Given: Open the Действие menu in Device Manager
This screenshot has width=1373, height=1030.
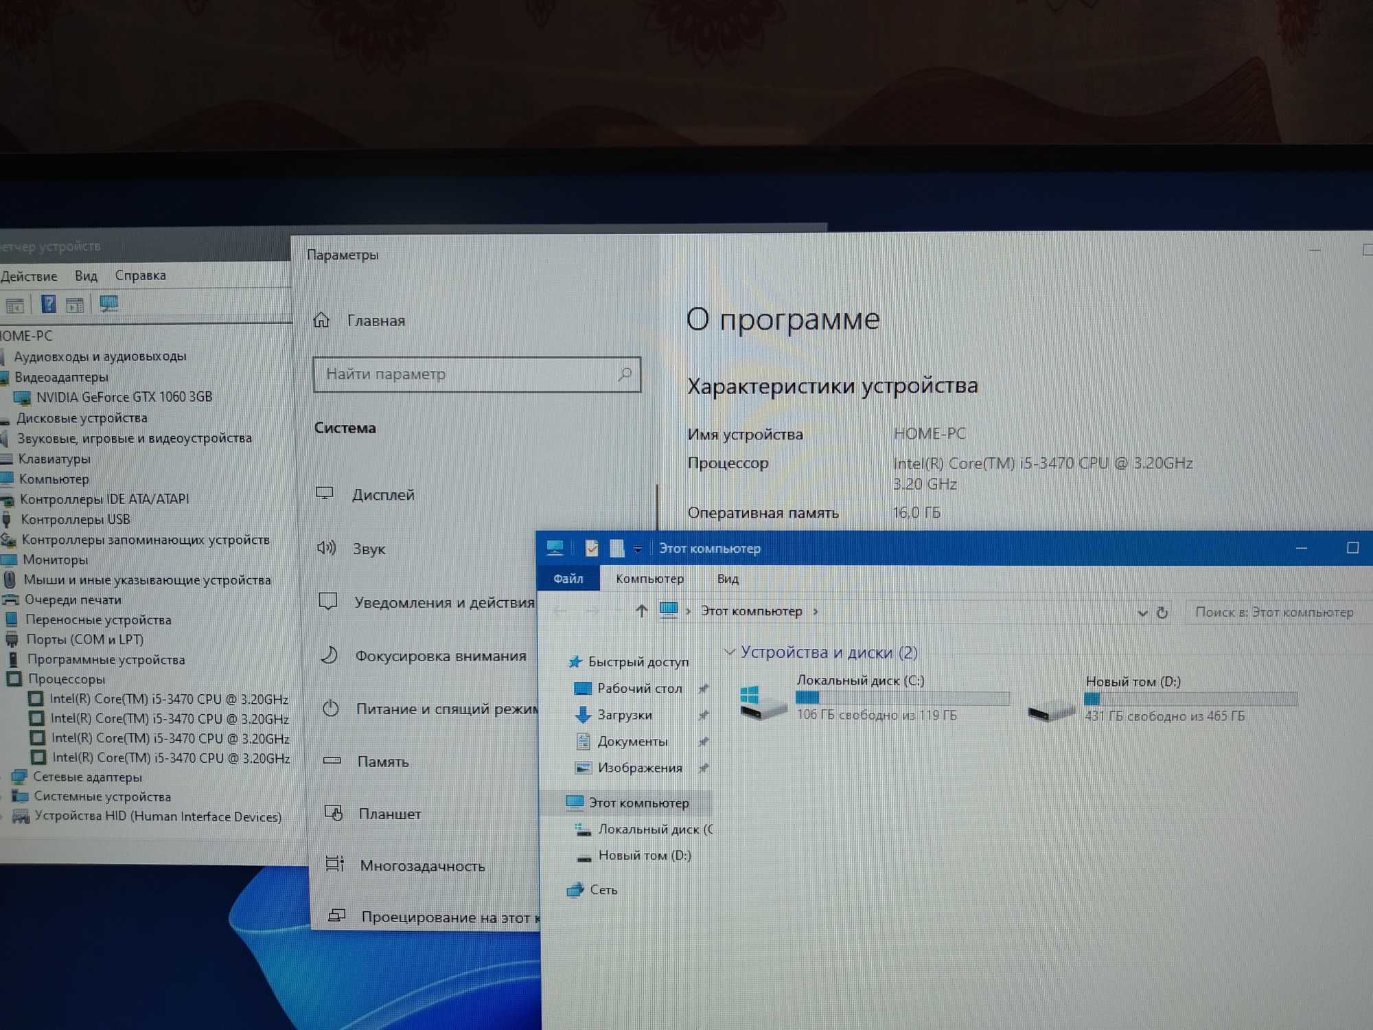Looking at the screenshot, I should point(29,276).
